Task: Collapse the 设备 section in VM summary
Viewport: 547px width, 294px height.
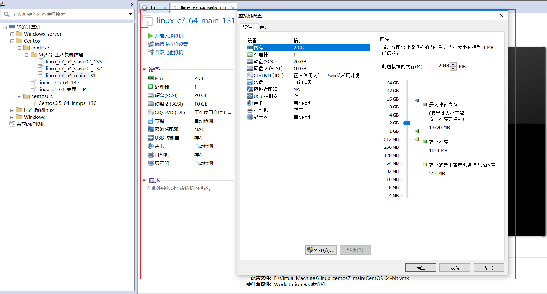Action: [144, 69]
